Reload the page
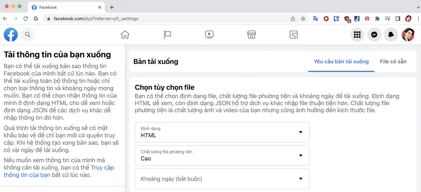Image resolution: width=421 pixels, height=192 pixels. tap(26, 19)
